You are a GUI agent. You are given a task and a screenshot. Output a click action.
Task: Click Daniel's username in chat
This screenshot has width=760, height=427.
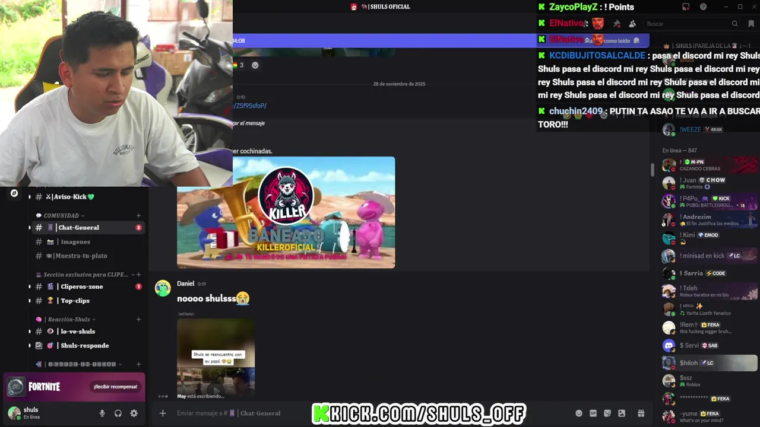(185, 283)
